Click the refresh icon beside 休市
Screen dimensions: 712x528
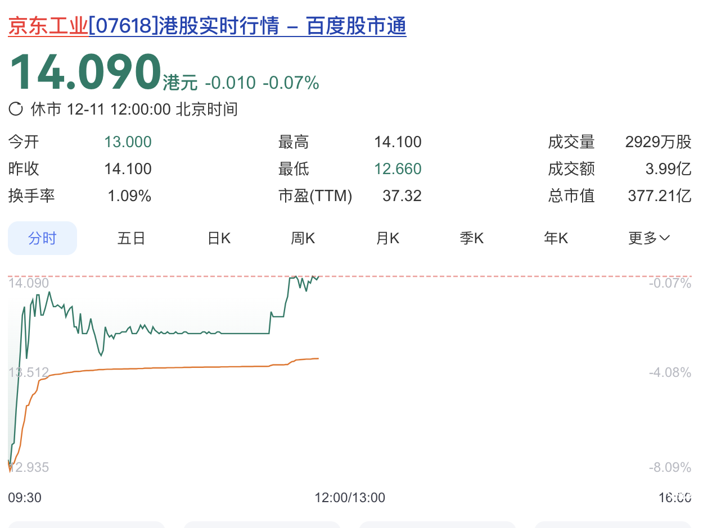(x=16, y=109)
